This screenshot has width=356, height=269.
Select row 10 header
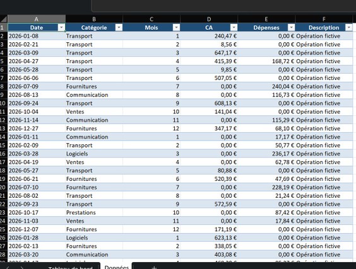click(4, 103)
